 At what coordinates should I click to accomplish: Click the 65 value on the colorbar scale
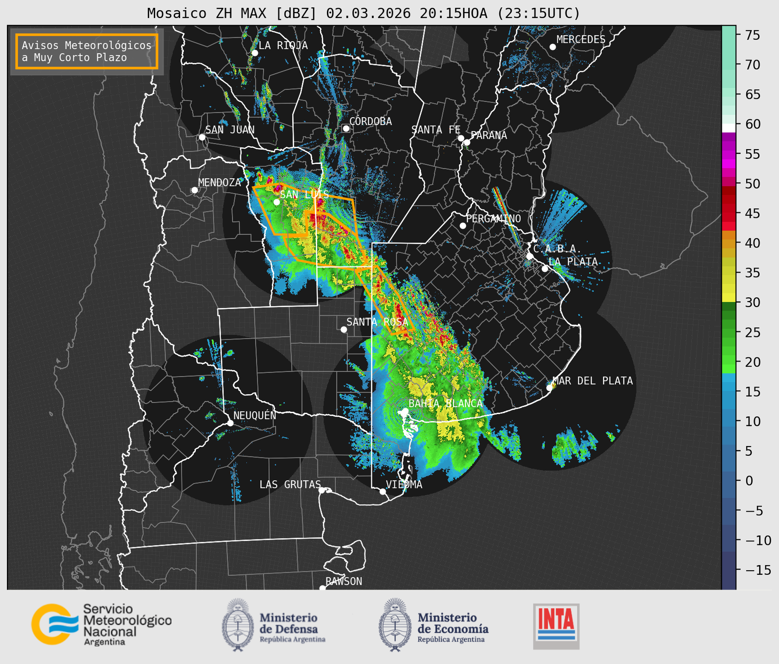752,95
